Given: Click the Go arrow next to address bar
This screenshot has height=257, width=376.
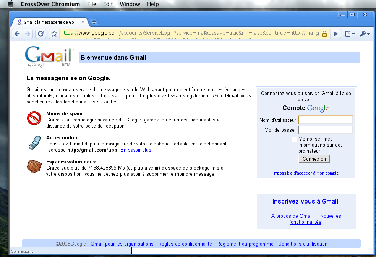Looking at the screenshot, I should (x=336, y=34).
